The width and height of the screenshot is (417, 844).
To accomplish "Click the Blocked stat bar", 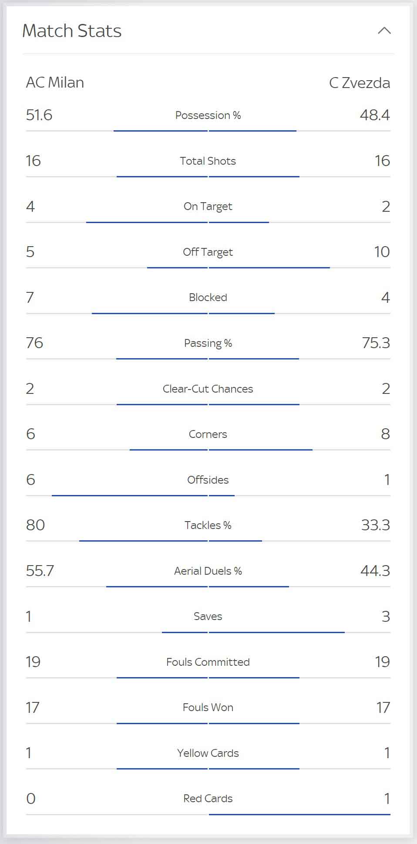I will (x=208, y=313).
